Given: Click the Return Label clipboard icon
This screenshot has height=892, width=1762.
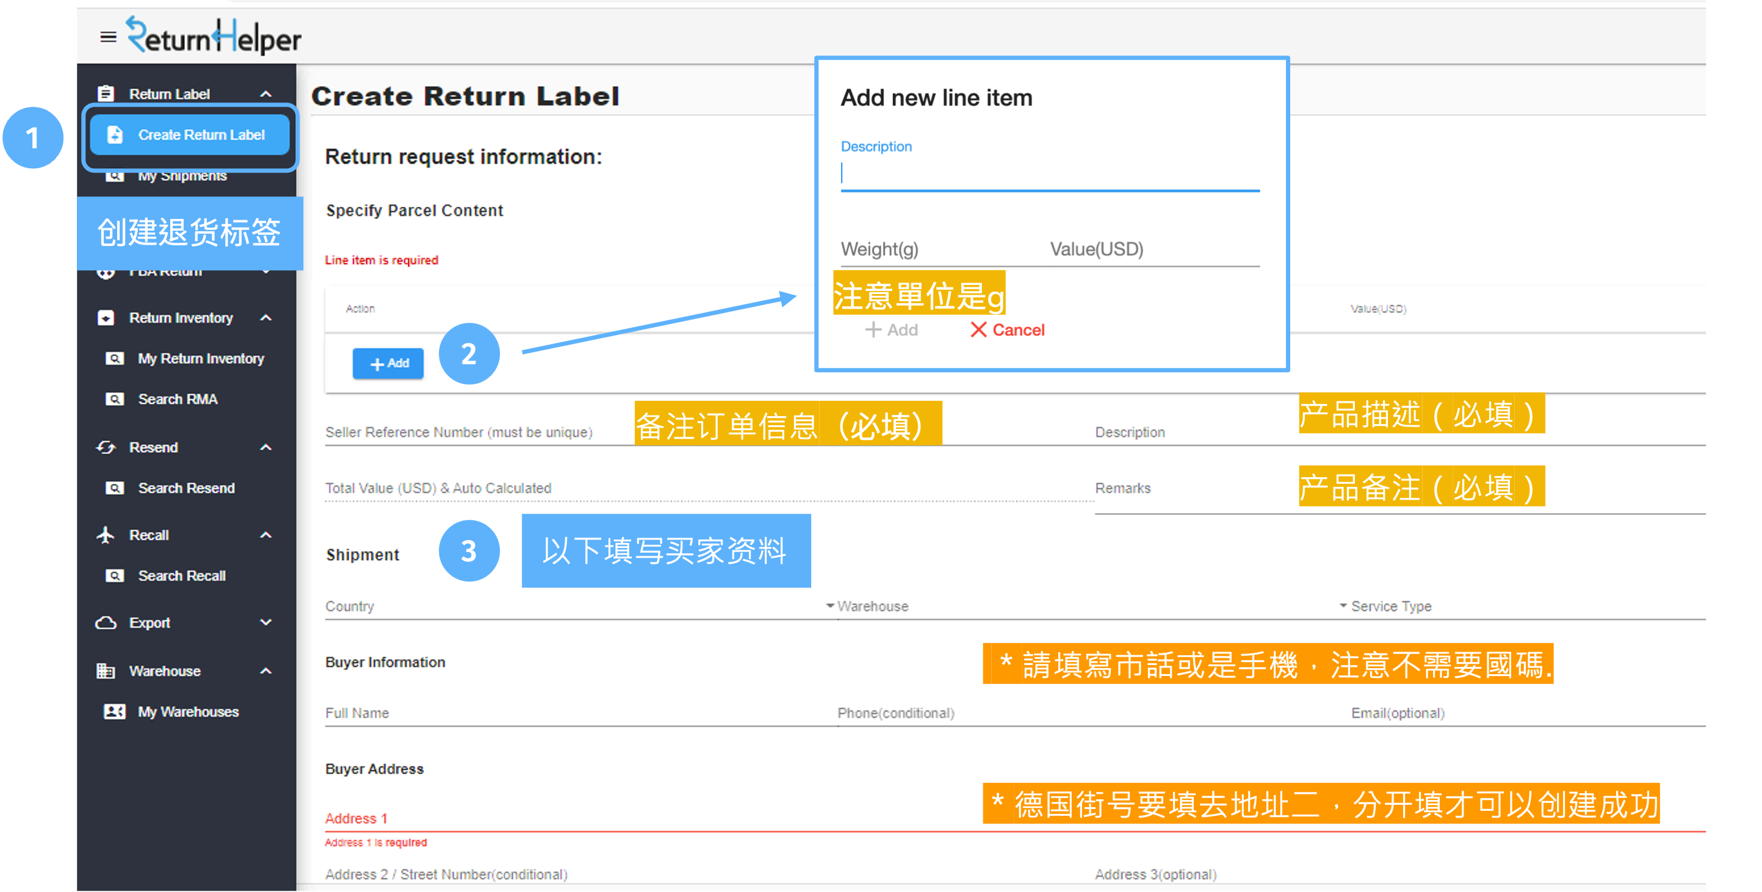Looking at the screenshot, I should pos(106,93).
